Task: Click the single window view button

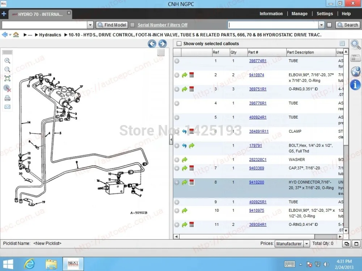Action: click(356, 244)
